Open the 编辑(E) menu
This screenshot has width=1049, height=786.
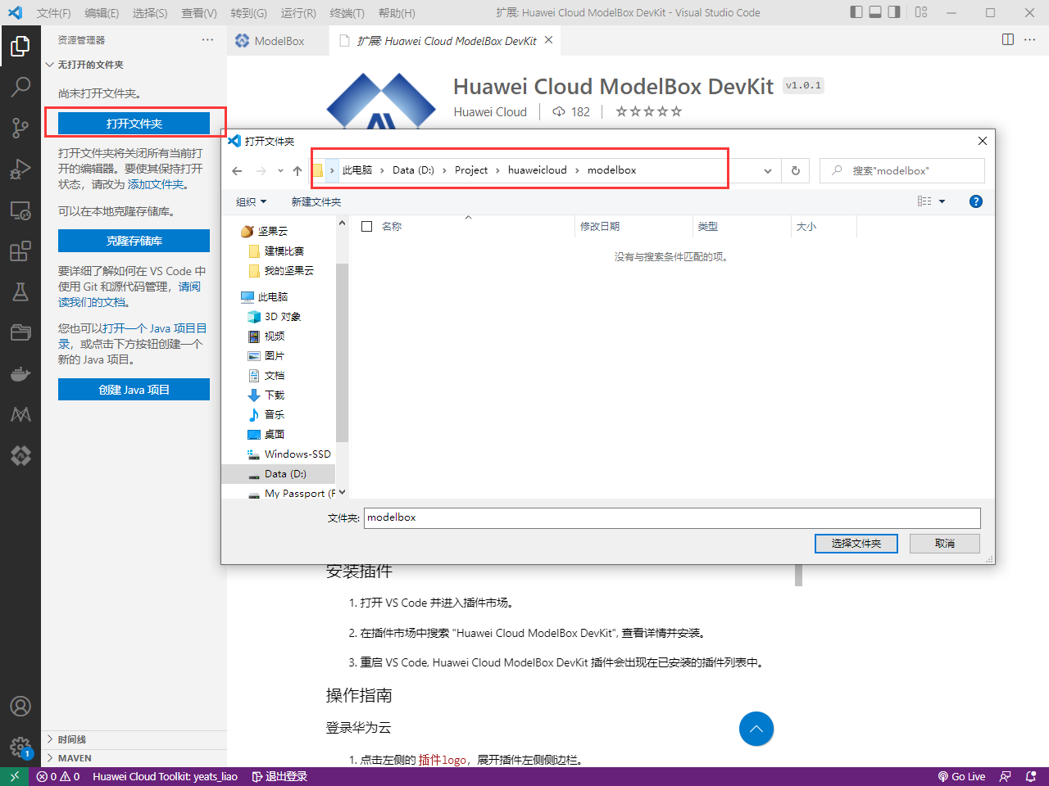tap(102, 12)
